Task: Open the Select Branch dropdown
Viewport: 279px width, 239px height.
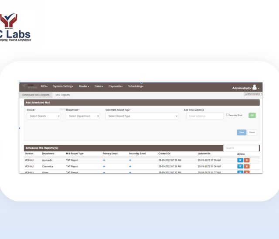Action: (x=44, y=116)
